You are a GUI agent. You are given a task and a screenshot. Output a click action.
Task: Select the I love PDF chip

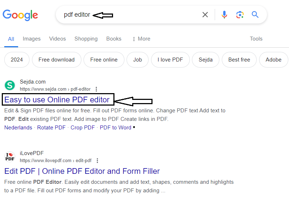tap(170, 60)
